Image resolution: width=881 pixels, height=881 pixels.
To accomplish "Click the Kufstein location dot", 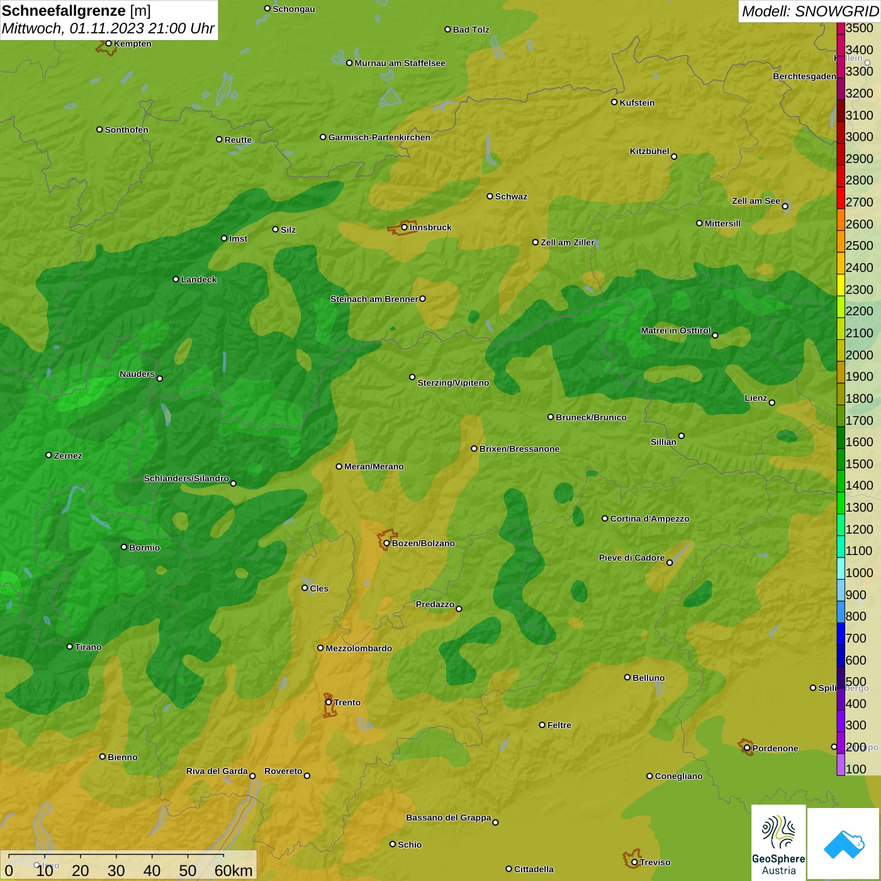I will pos(614,102).
